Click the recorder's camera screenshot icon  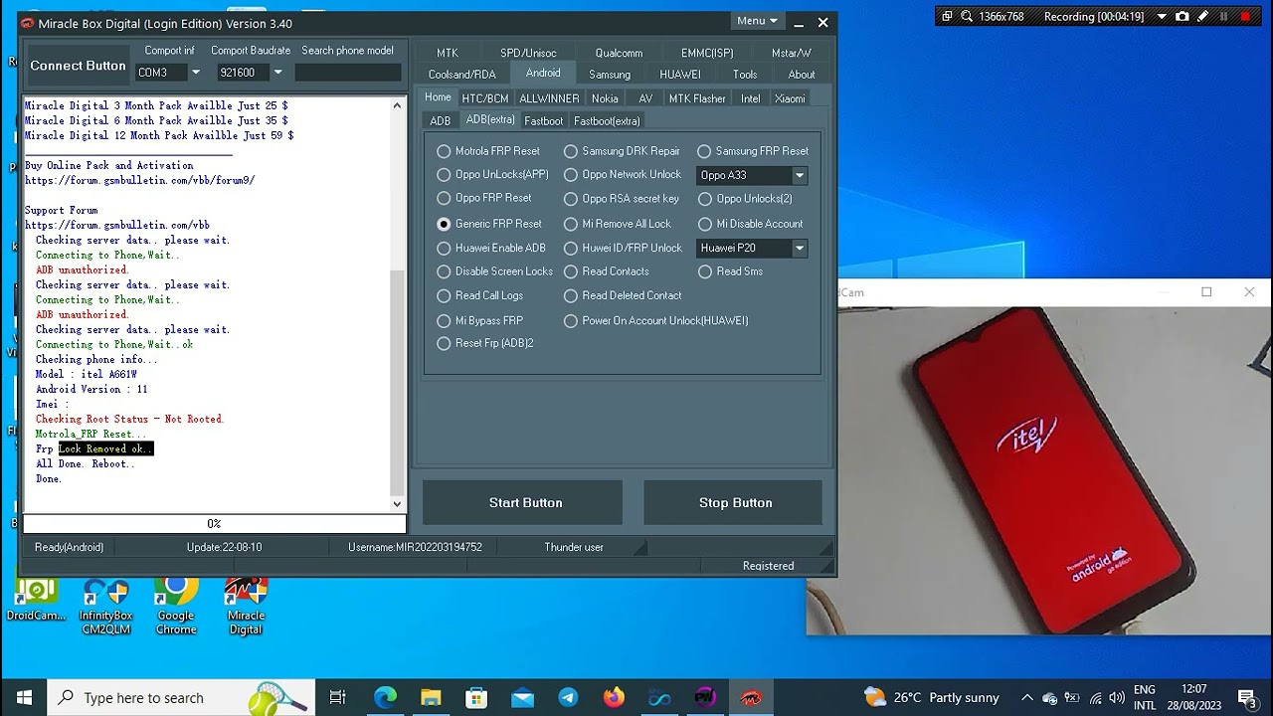[x=1182, y=17]
